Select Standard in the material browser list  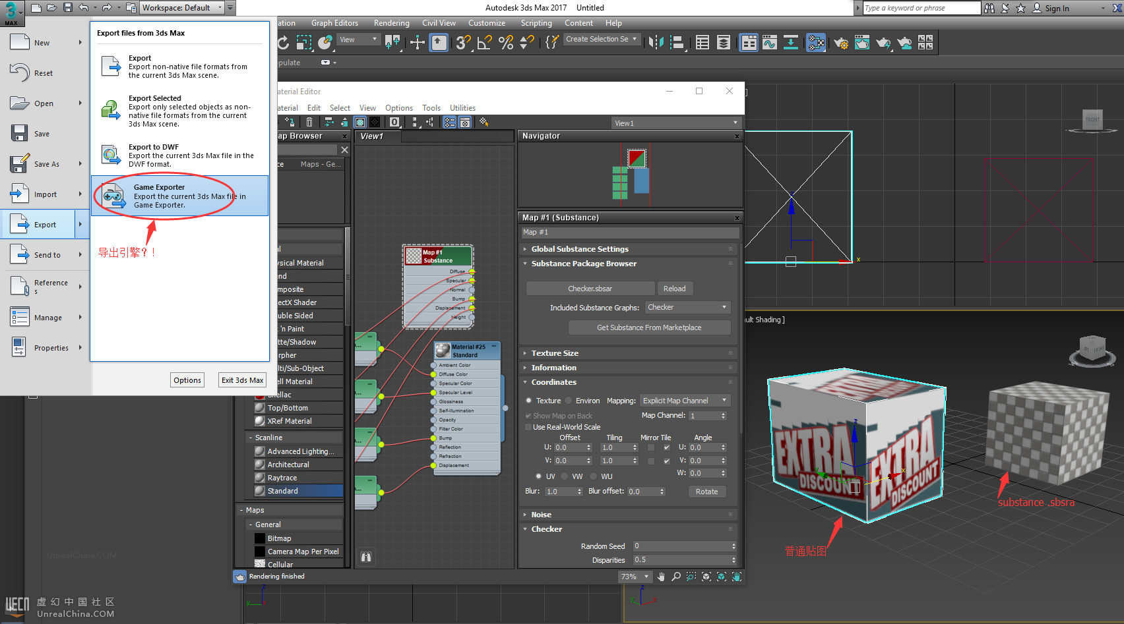(298, 491)
